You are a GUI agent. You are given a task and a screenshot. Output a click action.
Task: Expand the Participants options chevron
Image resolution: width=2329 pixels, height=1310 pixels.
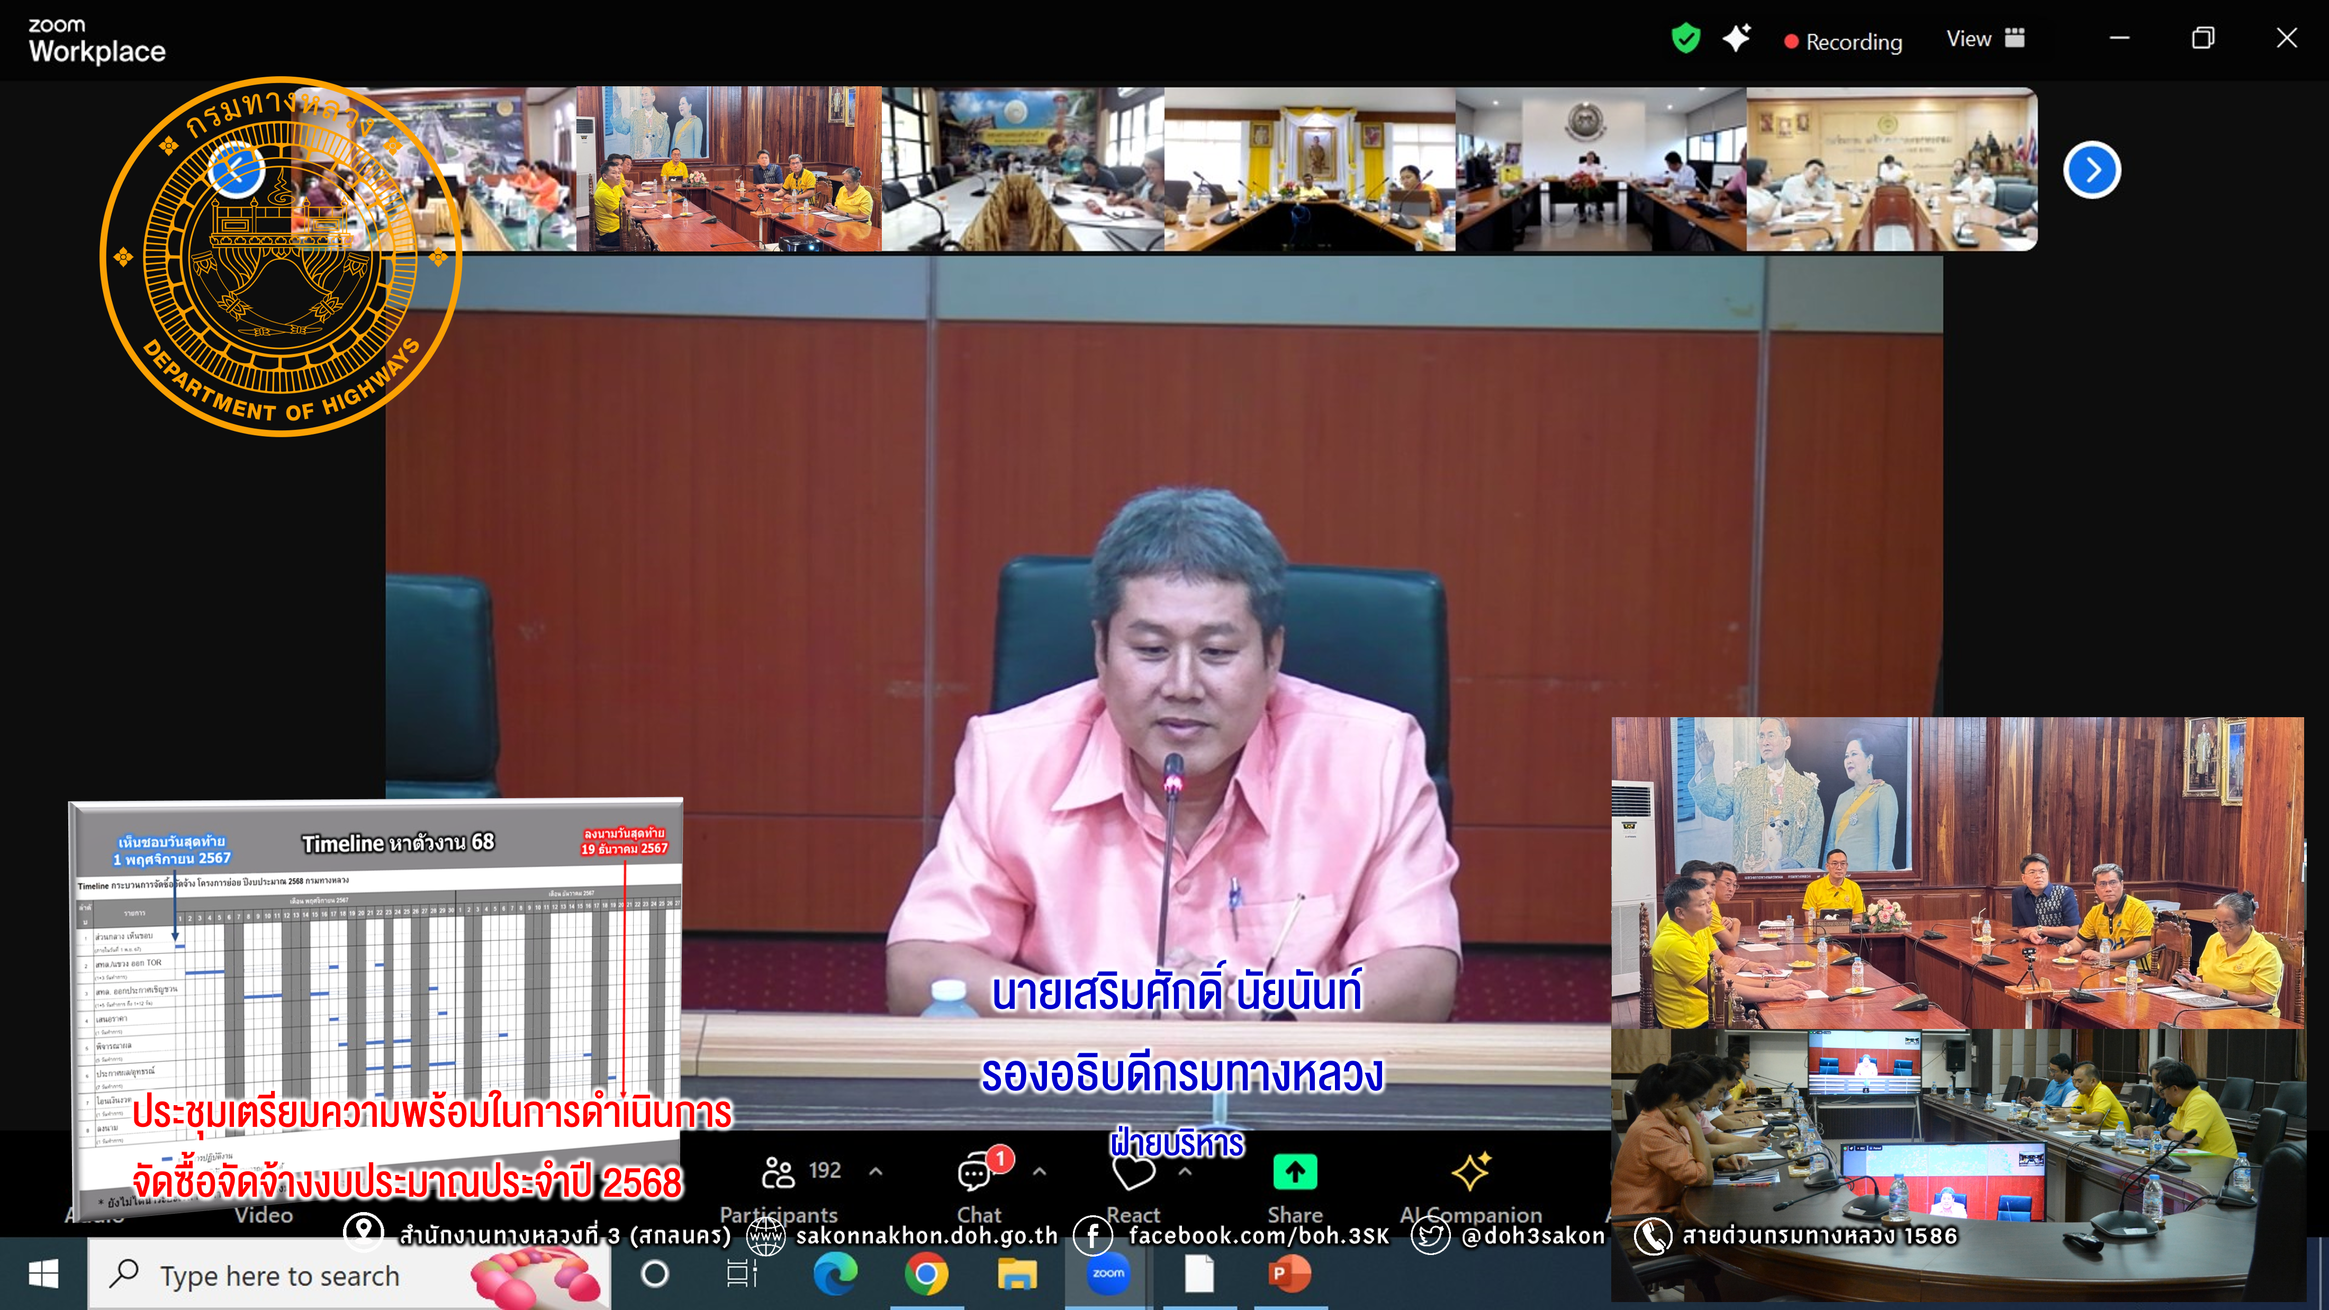click(875, 1172)
